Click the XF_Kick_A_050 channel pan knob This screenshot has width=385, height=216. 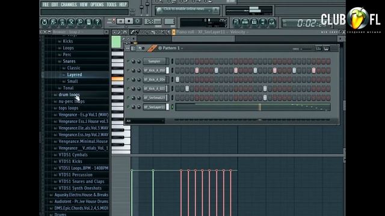point(134,71)
